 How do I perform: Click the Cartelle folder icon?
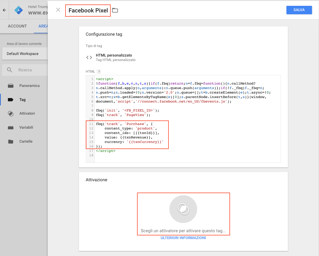coord(11,142)
